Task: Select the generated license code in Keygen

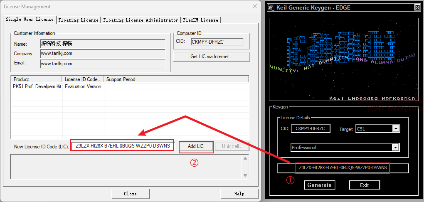Action: click(x=343, y=168)
